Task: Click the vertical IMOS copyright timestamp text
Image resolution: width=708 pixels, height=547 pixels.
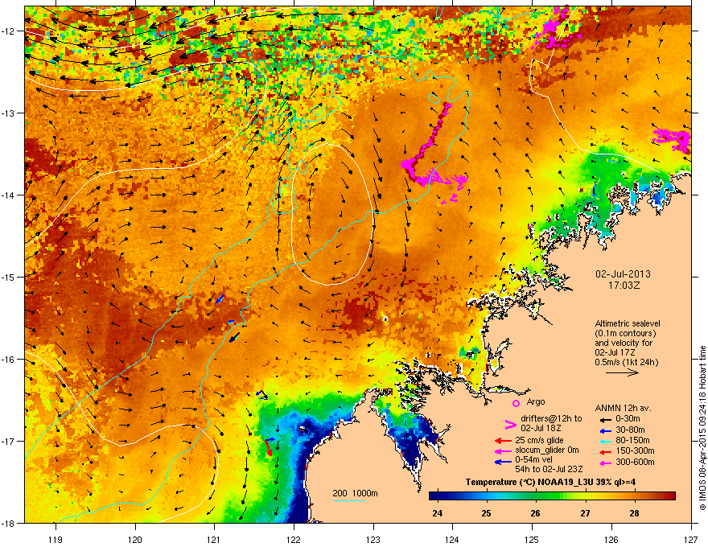Action: coord(702,428)
